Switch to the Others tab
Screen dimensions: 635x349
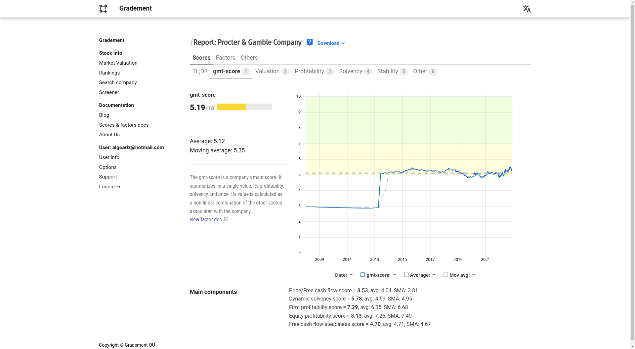click(249, 58)
